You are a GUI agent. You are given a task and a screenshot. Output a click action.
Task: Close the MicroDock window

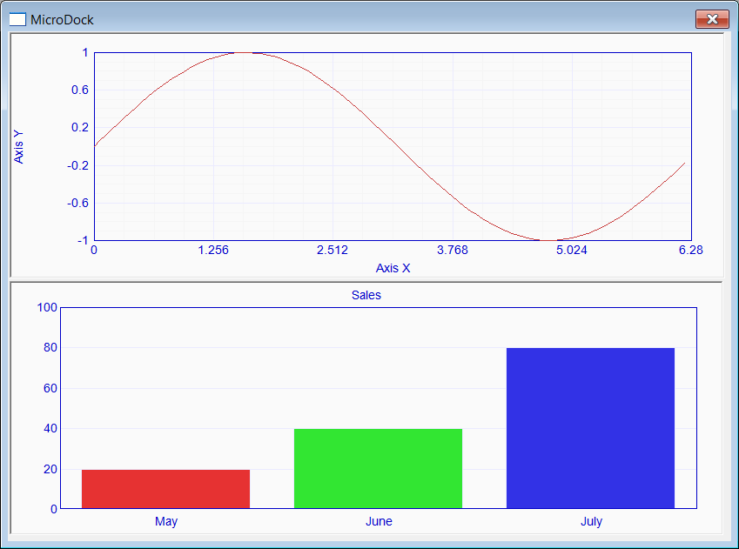tap(712, 19)
